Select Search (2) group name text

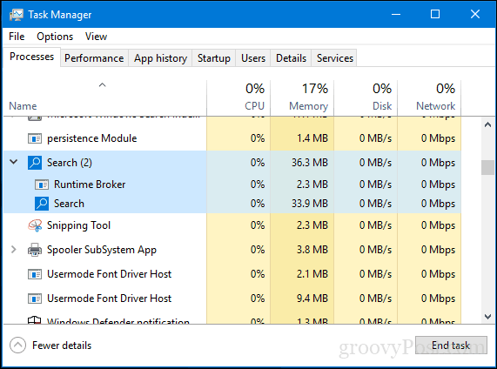click(70, 163)
